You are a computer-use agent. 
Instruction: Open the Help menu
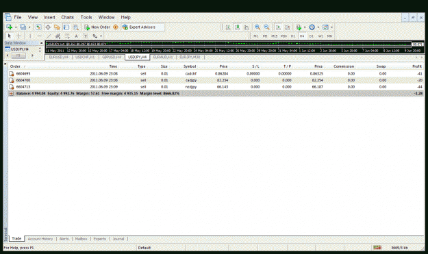[125, 17]
